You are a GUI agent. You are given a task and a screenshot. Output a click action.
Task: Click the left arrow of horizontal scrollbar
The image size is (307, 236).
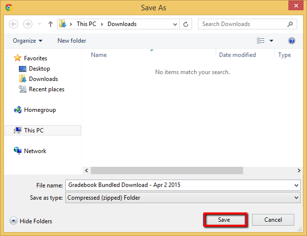(86, 170)
